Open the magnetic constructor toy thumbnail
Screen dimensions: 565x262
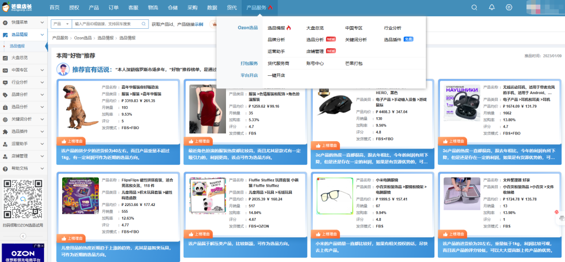point(80,196)
